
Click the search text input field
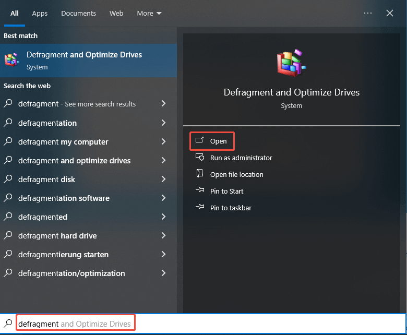pyautogui.click(x=209, y=324)
